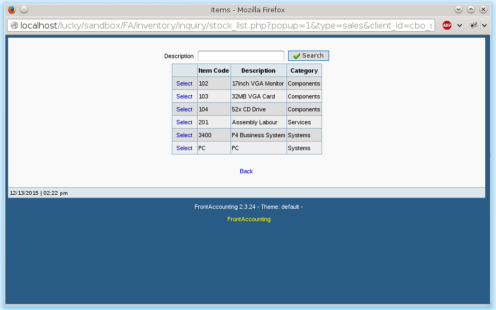Maximize the Firefox window

[x=471, y=10]
